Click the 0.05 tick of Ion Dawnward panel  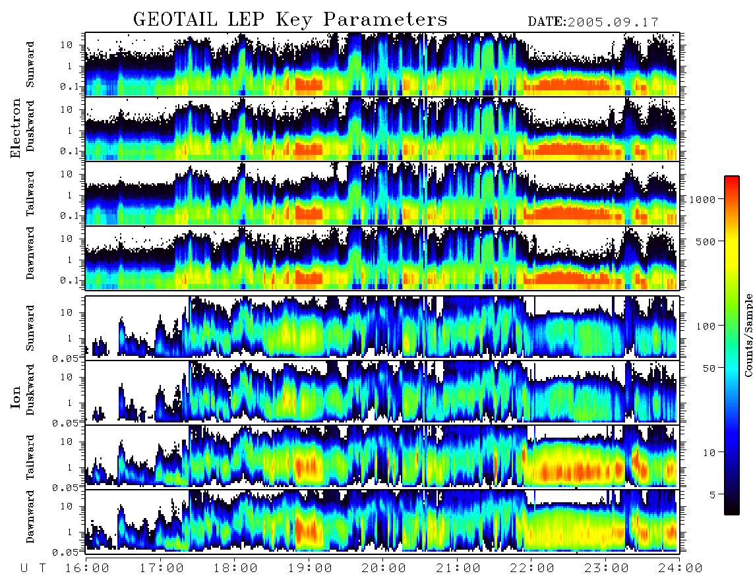pos(65,552)
